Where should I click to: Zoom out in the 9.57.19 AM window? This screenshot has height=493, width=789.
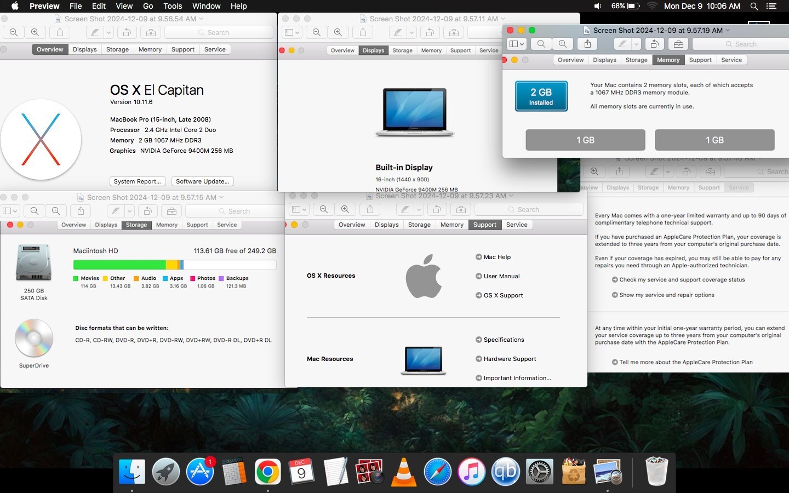(541, 44)
